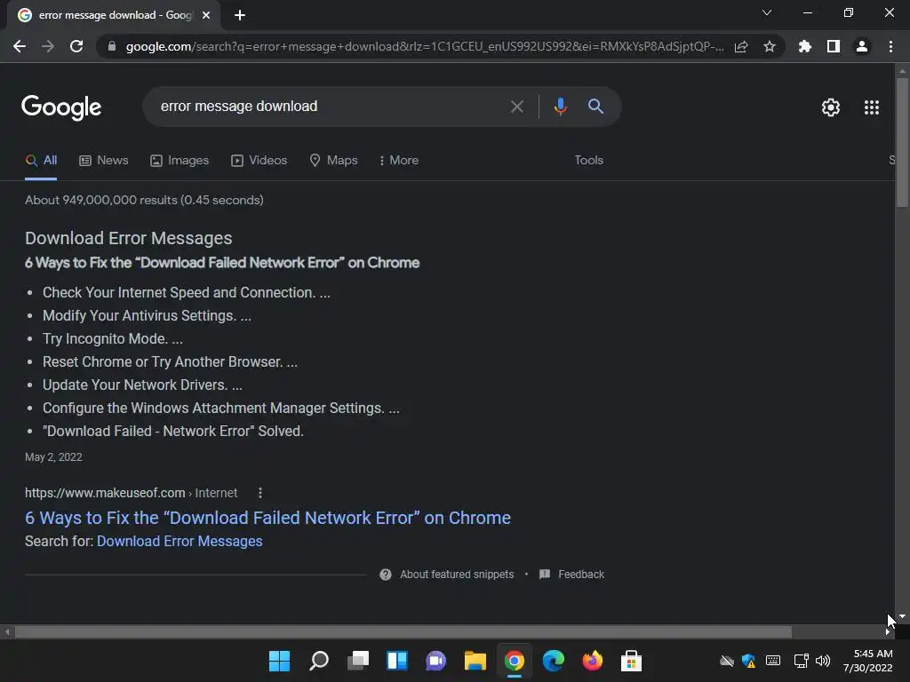910x682 pixels.
Task: Clear the search query with X
Action: pos(516,107)
